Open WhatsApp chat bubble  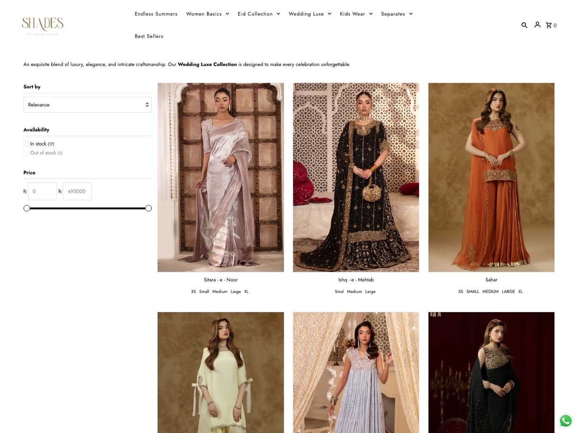tap(566, 421)
